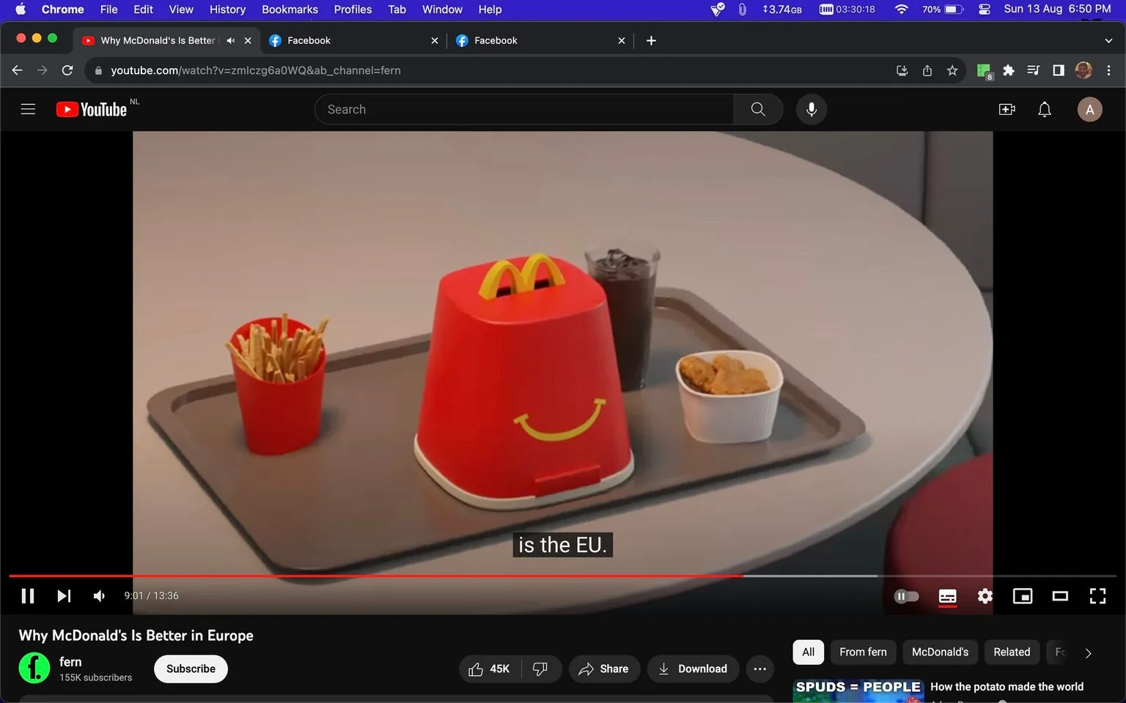Open the SPUDS = PEOPLE video thumbnail
This screenshot has height=703, width=1126.
858,688
